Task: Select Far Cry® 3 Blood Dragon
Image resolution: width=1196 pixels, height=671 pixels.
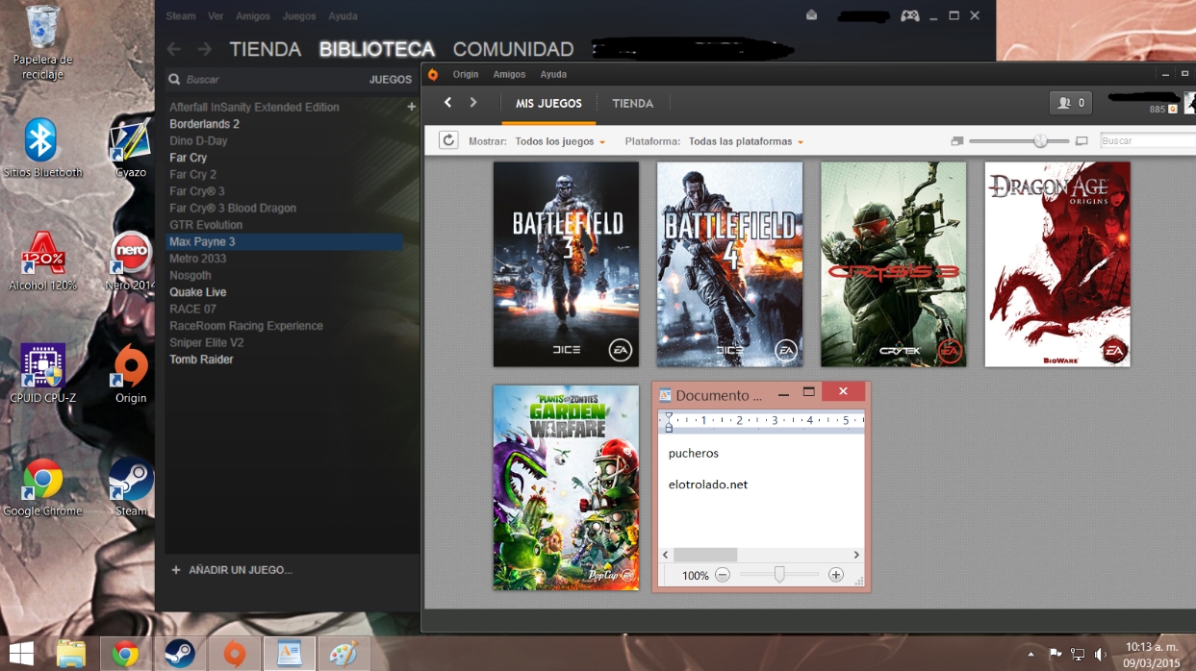Action: click(x=233, y=208)
